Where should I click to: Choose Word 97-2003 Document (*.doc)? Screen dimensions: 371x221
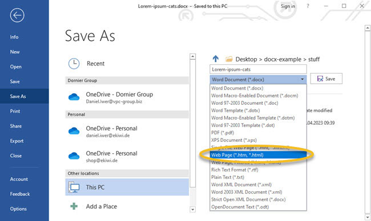(x=258, y=103)
